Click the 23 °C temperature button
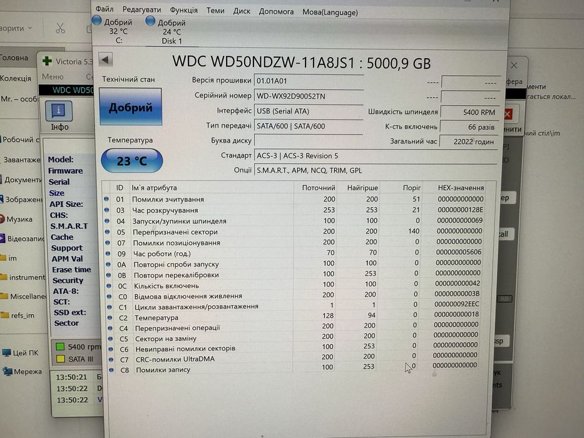Viewport: 584px width, 438px height. pos(132,161)
